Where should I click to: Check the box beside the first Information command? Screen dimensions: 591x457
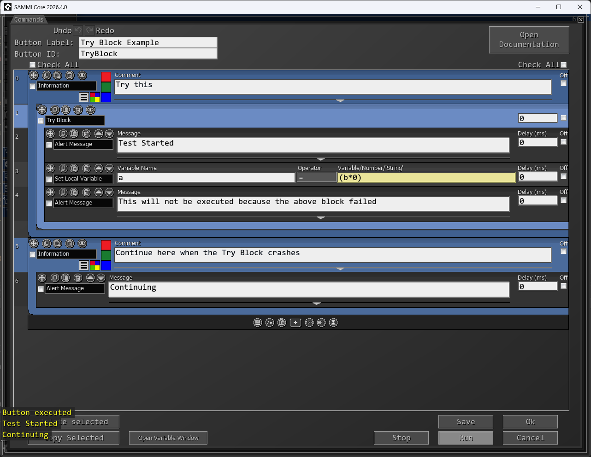[32, 86]
